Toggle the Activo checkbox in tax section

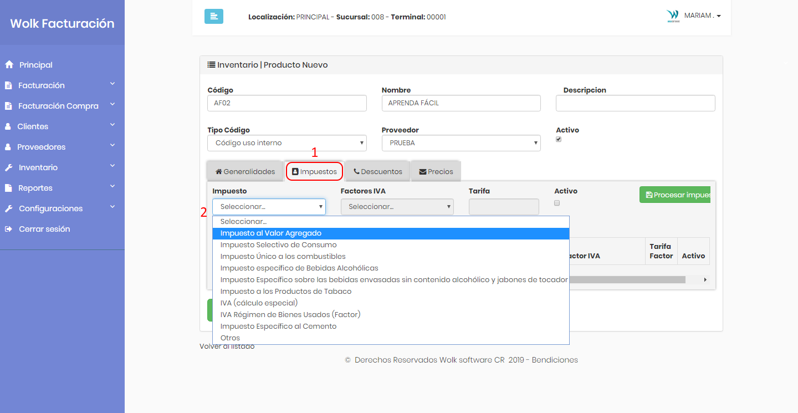pyautogui.click(x=557, y=203)
